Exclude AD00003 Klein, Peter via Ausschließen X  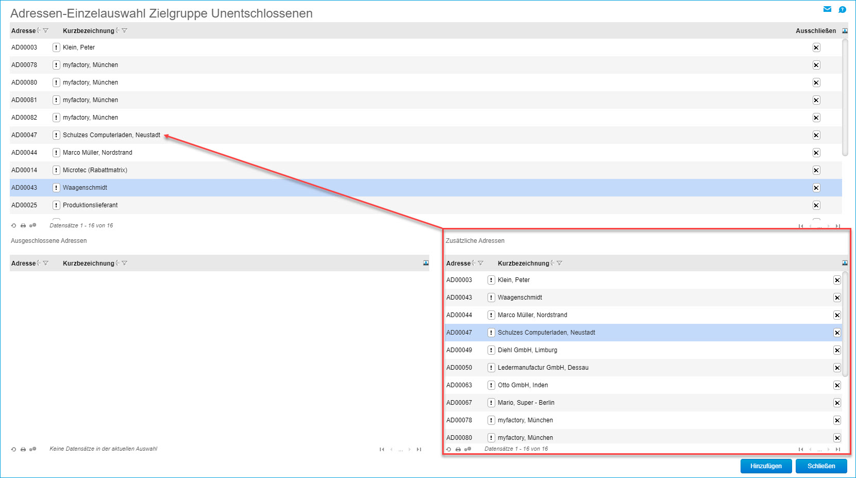click(x=816, y=47)
